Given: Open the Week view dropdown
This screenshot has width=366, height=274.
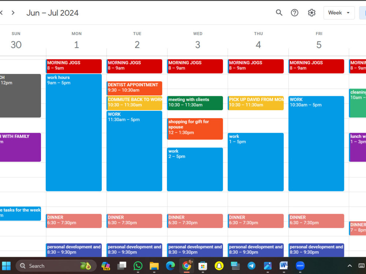Looking at the screenshot, I should click(x=339, y=12).
